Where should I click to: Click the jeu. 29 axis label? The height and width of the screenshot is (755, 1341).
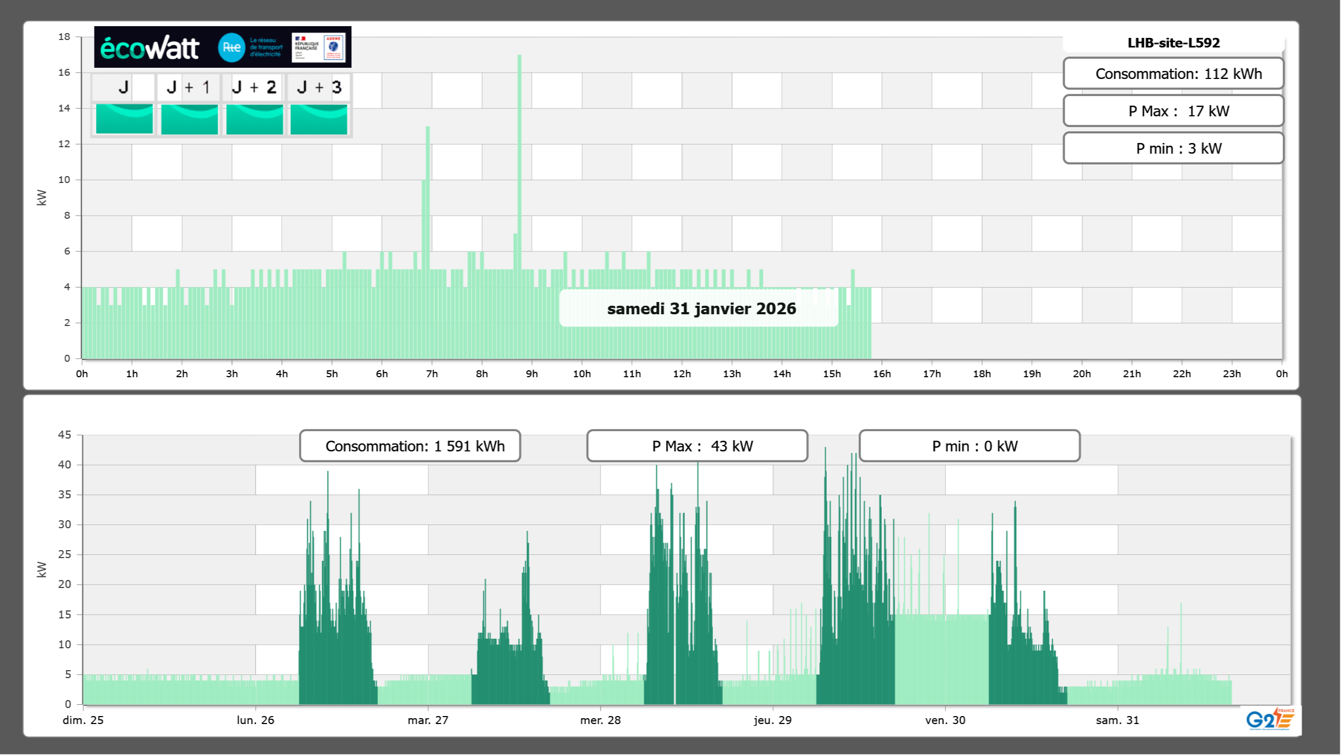pos(772,720)
